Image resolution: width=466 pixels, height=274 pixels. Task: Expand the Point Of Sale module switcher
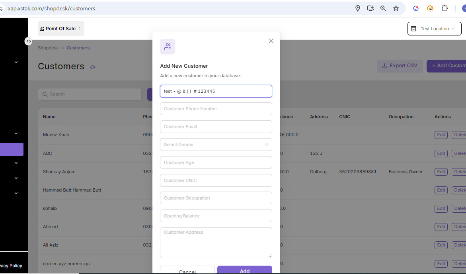[61, 29]
